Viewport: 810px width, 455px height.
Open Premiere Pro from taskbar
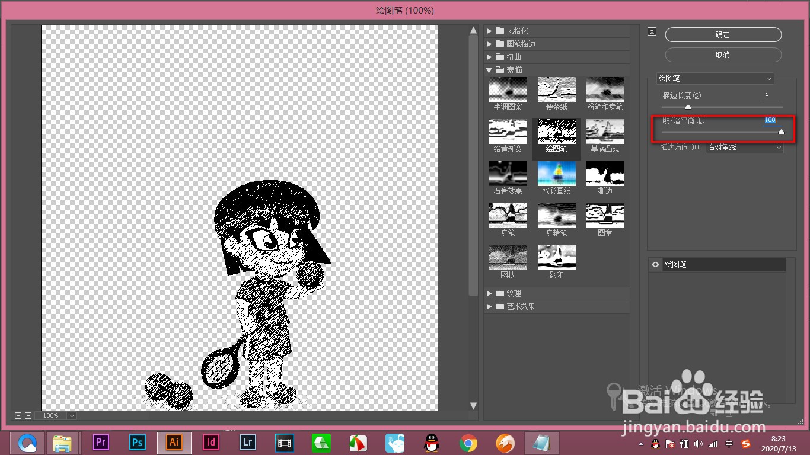pos(101,442)
